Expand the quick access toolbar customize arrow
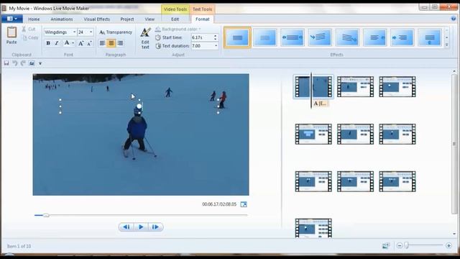 (x=40, y=63)
